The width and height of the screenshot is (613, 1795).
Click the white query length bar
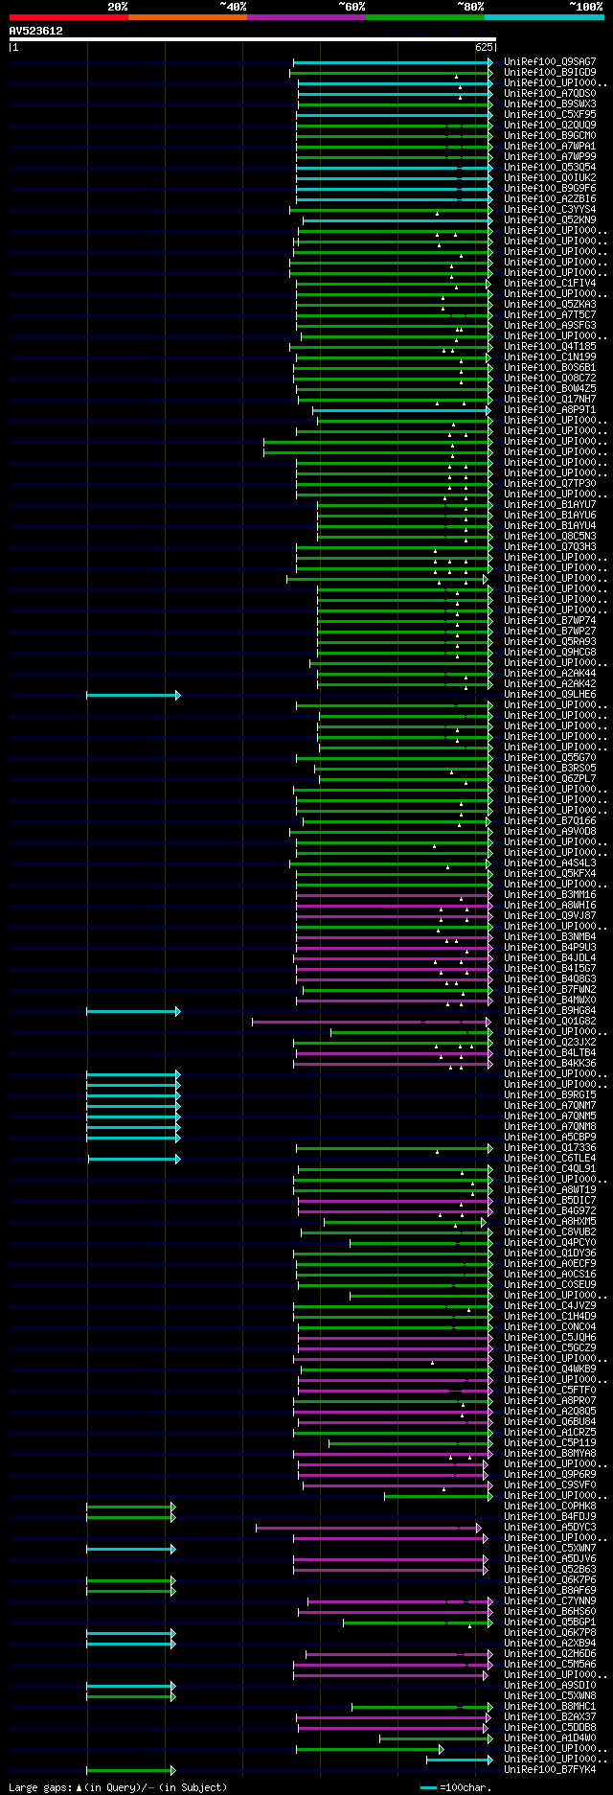(x=253, y=39)
